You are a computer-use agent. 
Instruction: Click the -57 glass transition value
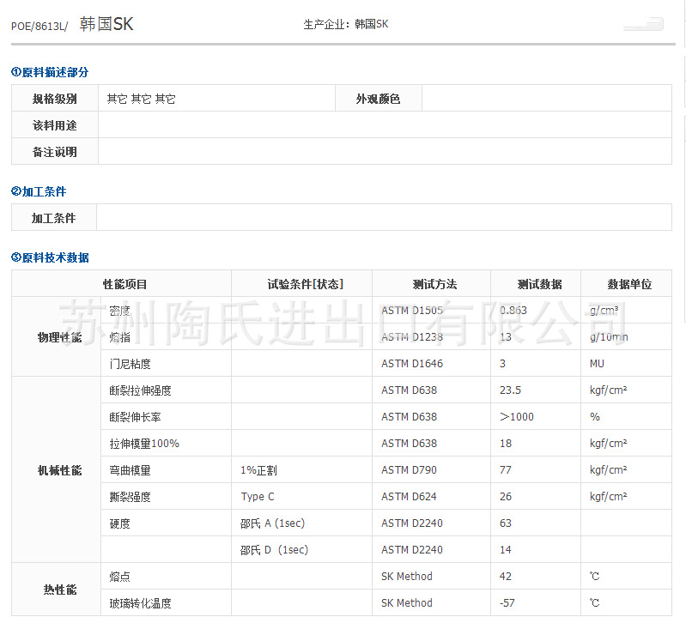pyautogui.click(x=507, y=602)
